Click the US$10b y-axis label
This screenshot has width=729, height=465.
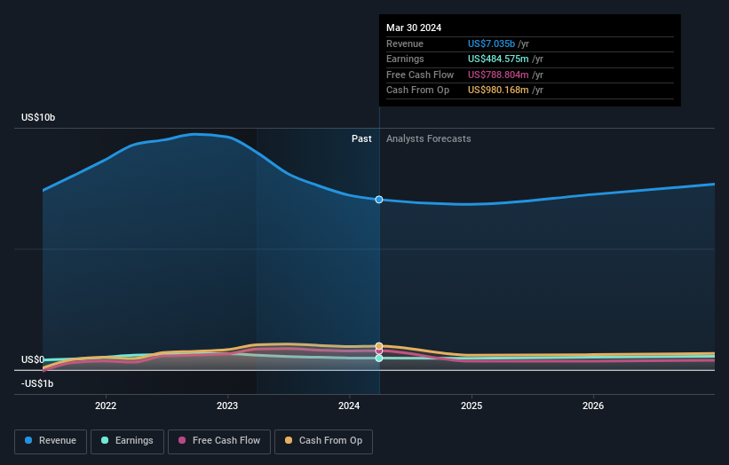[38, 117]
